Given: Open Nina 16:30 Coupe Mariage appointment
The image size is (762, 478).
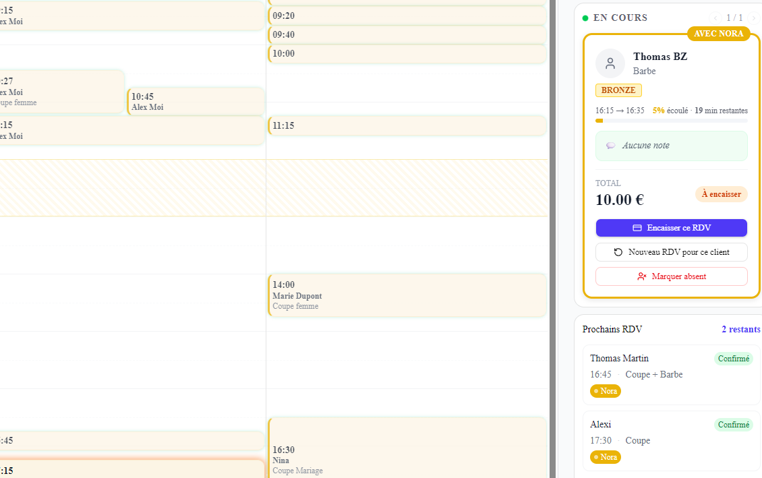Looking at the screenshot, I should [x=407, y=448].
